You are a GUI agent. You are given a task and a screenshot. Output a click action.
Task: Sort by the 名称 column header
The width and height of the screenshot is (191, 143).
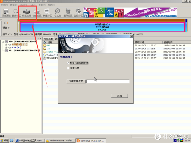(50, 42)
